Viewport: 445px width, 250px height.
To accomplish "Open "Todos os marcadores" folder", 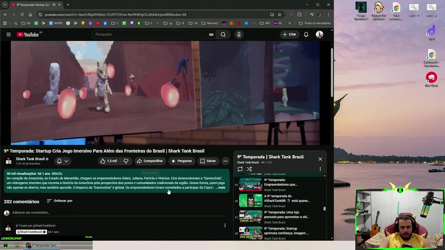I will pos(315,23).
